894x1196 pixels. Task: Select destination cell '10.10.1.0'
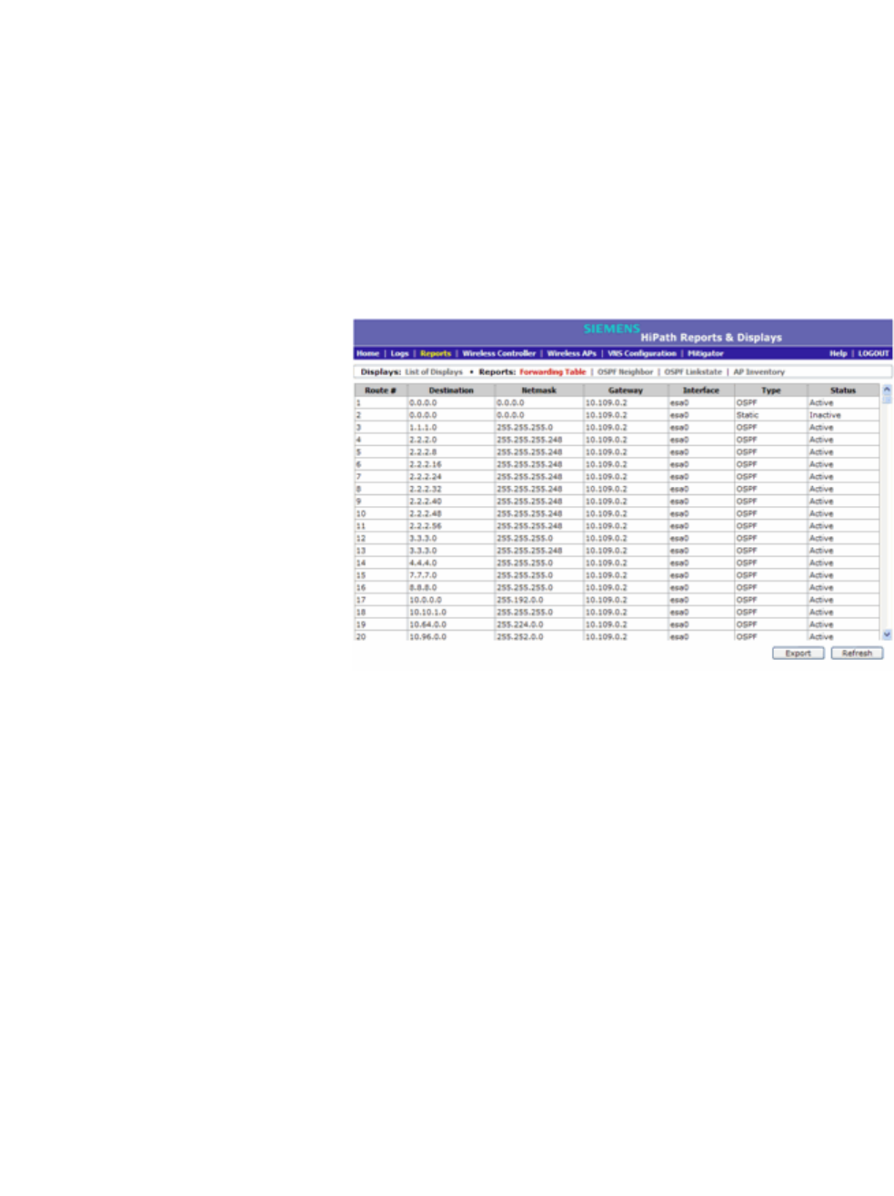(451, 613)
